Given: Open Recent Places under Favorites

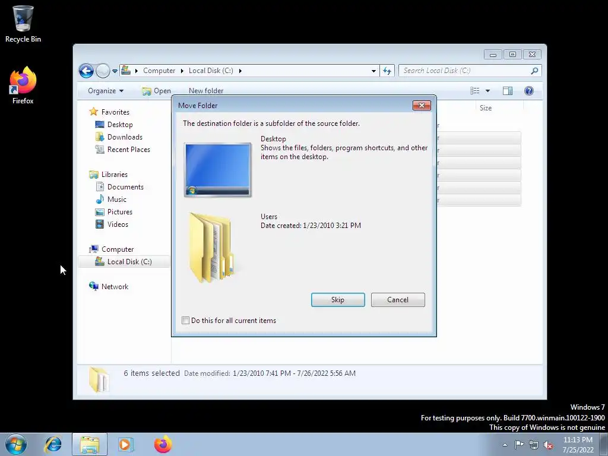Looking at the screenshot, I should point(128,149).
